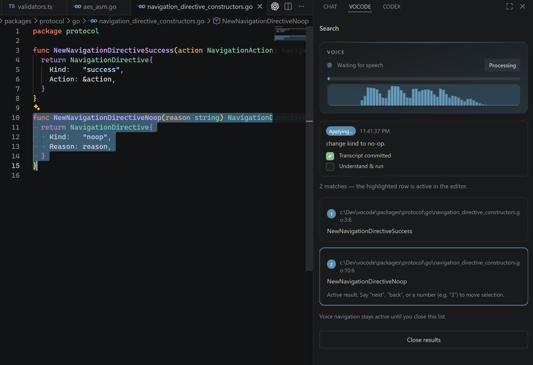This screenshot has height=365, width=533.
Task: Expand the protocol breadcrumb folder
Action: (52, 21)
